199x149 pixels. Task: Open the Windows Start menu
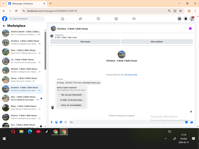coord(4,139)
